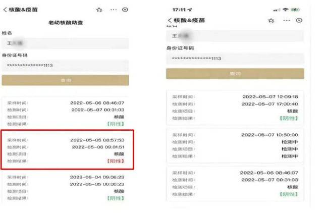Select sampling time 2022-05-05 08:57:53
This screenshot has width=323, height=213.
point(97,140)
